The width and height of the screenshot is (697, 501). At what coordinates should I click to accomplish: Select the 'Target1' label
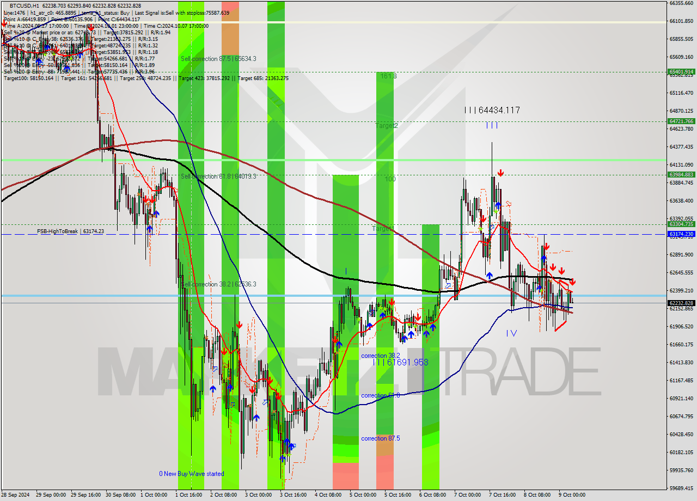click(x=383, y=229)
